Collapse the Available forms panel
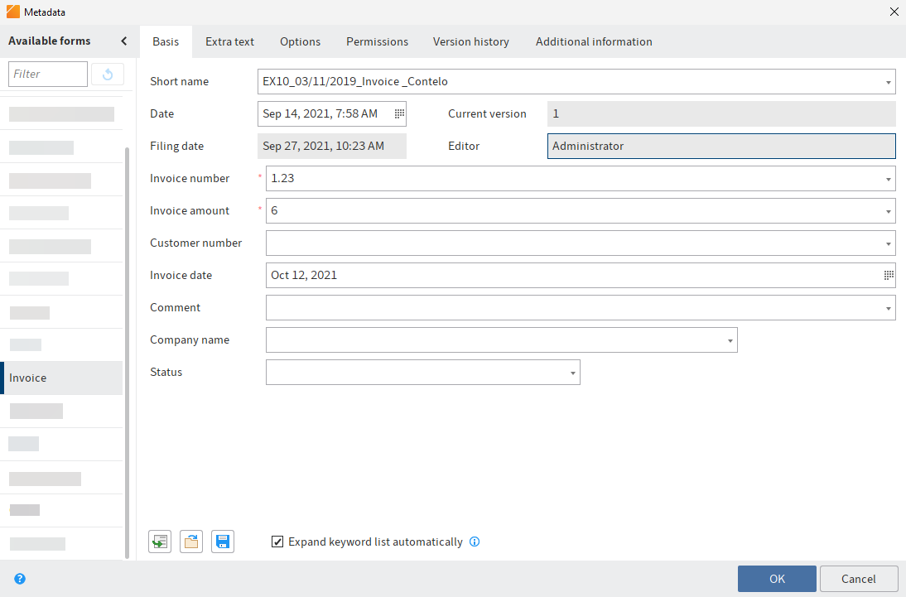Screen dimensions: 906x597 (123, 40)
